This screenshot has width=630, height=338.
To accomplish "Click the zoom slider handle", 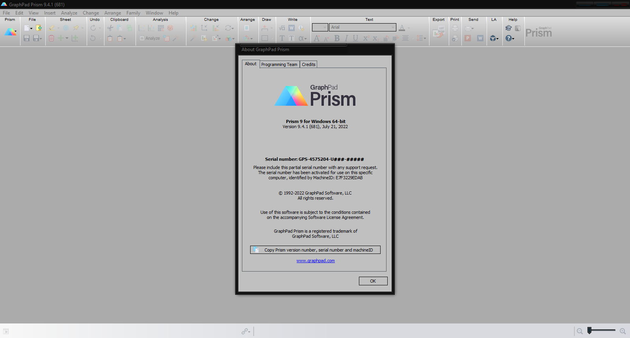I will (589, 331).
